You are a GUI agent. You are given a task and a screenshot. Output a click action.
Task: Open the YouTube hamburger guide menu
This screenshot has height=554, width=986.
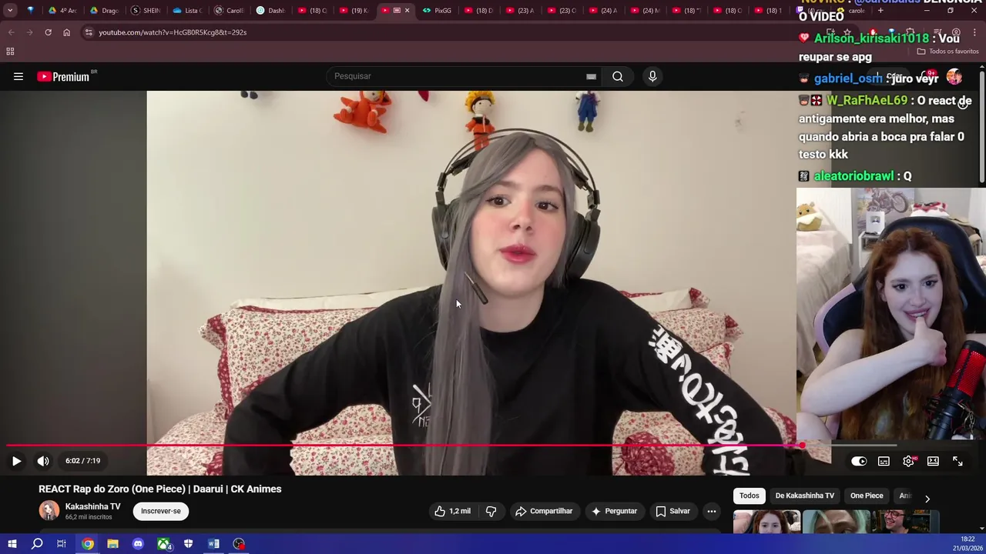tap(18, 76)
